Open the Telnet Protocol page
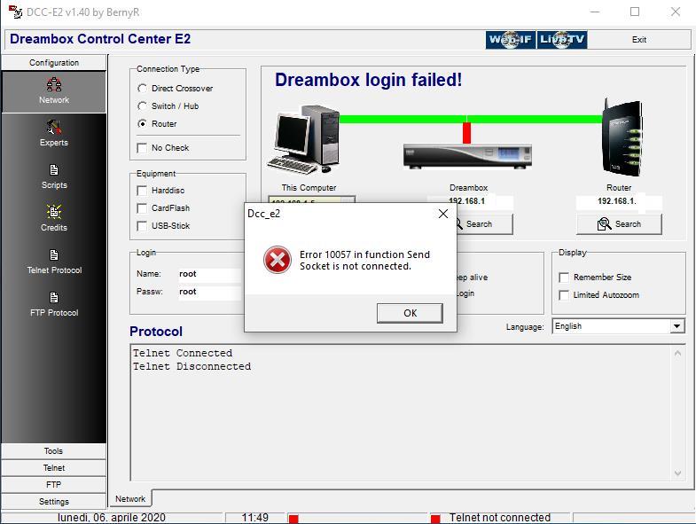This screenshot has height=524, width=696. point(54,261)
